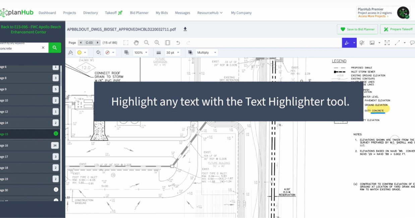Download the APBBLDOUT drawing PDF

185,29
